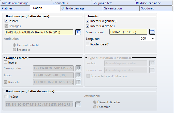The height and width of the screenshot is (113, 174).
Task: Toggle Insérer (À droite) checkbox
Action: pyautogui.click(x=88, y=26)
